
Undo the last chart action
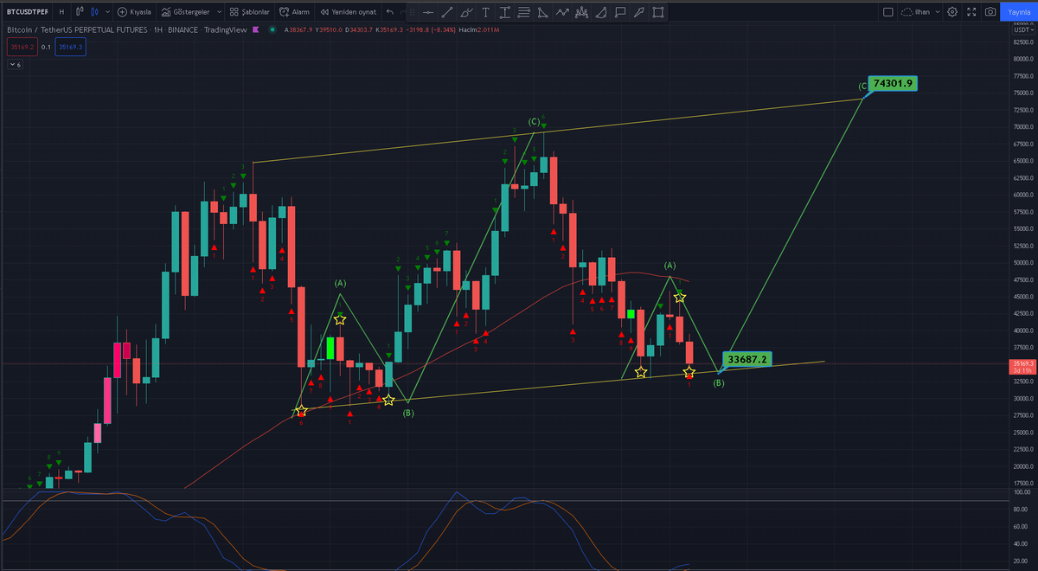390,12
